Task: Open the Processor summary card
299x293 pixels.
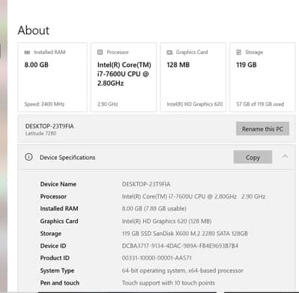Action: click(124, 77)
